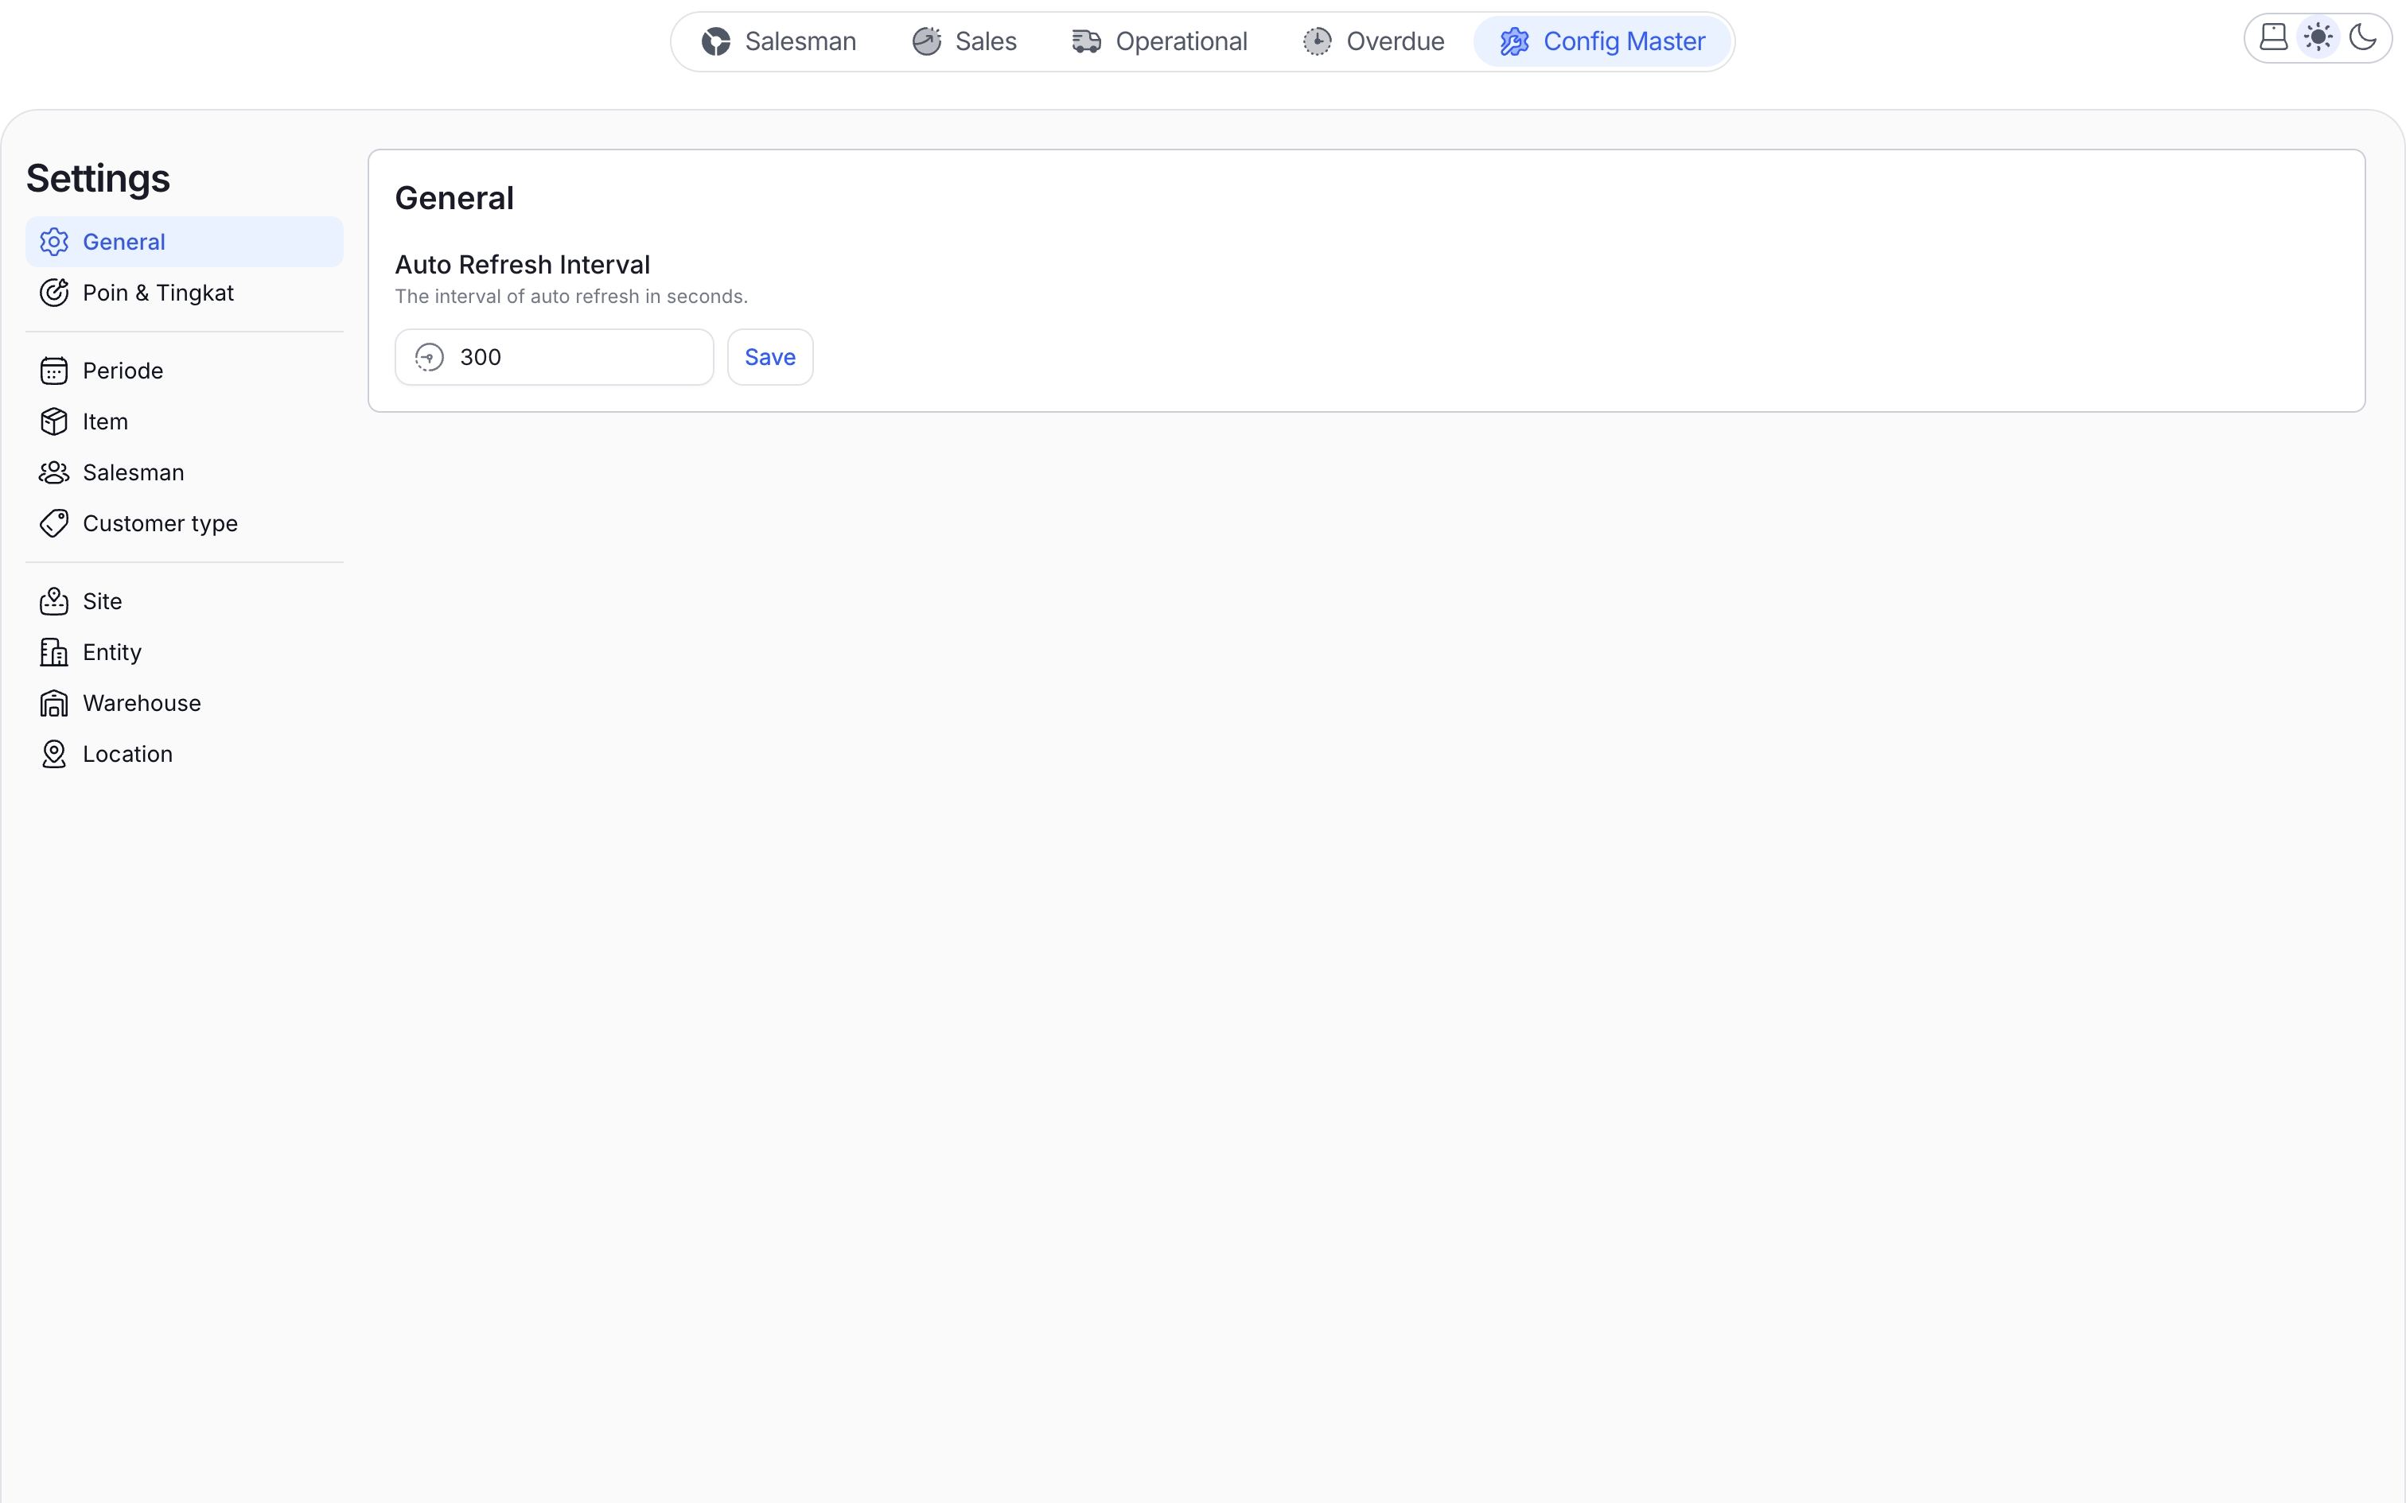
Task: Focus the Auto Refresh Interval input field
Action: 555,357
